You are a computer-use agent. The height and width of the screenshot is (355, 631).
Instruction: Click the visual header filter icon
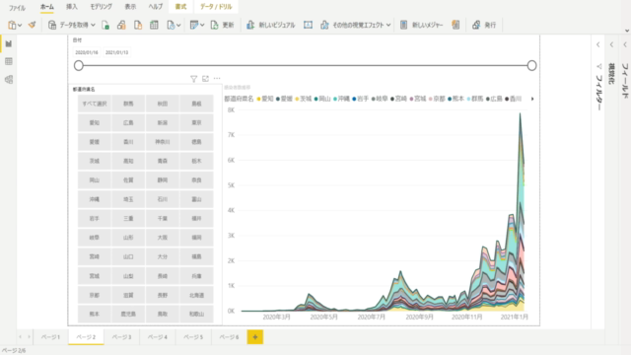193,79
